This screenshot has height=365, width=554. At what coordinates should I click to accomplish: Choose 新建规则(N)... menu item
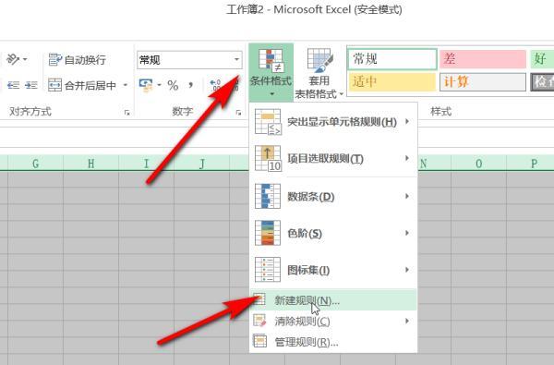333,300
